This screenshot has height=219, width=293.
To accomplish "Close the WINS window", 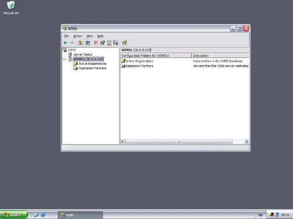I will 246,28.
